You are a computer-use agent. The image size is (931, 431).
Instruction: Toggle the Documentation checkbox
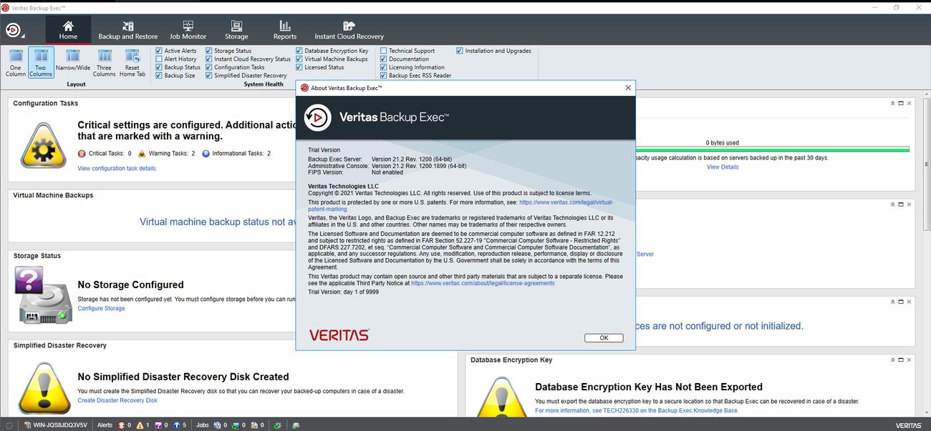(384, 59)
